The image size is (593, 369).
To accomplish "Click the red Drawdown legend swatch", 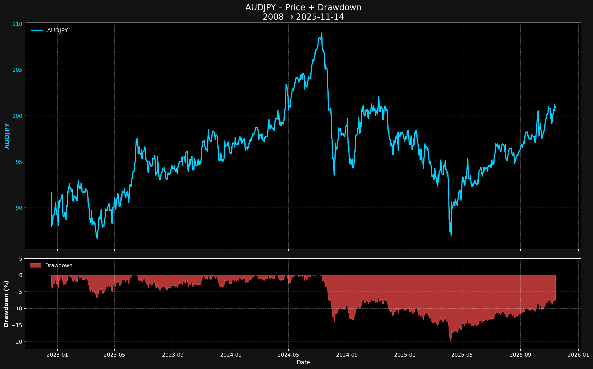I will (x=36, y=265).
